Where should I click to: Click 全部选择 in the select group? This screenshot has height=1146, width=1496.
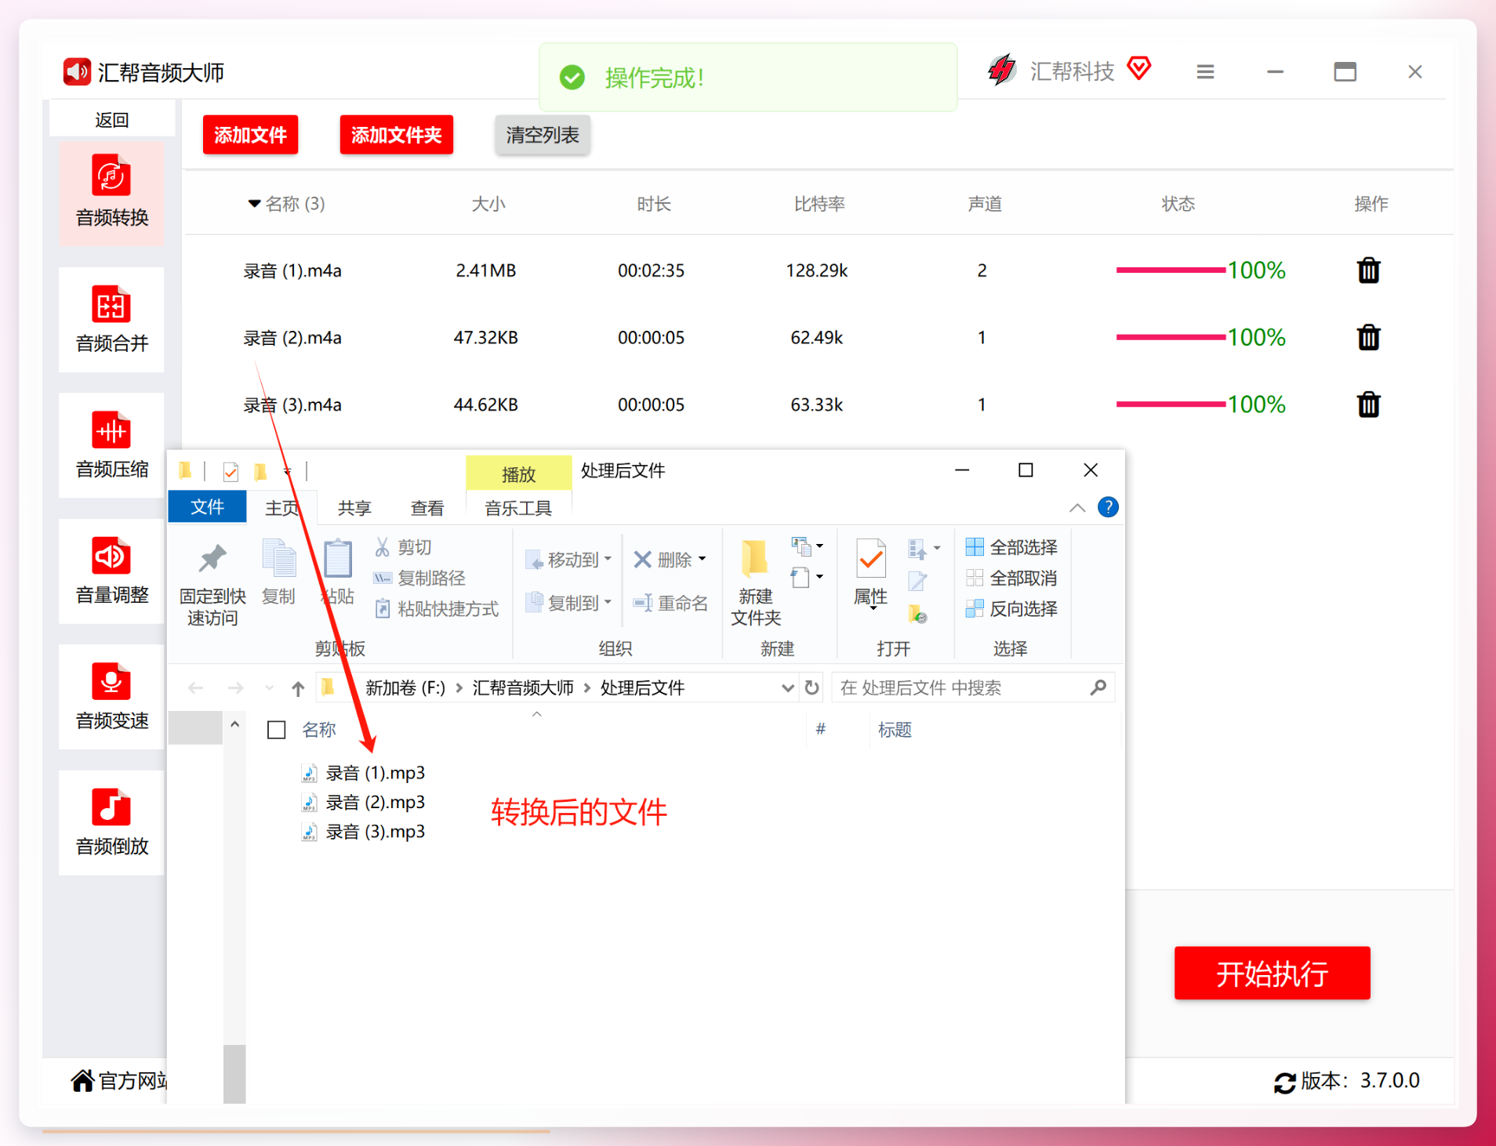[1012, 547]
